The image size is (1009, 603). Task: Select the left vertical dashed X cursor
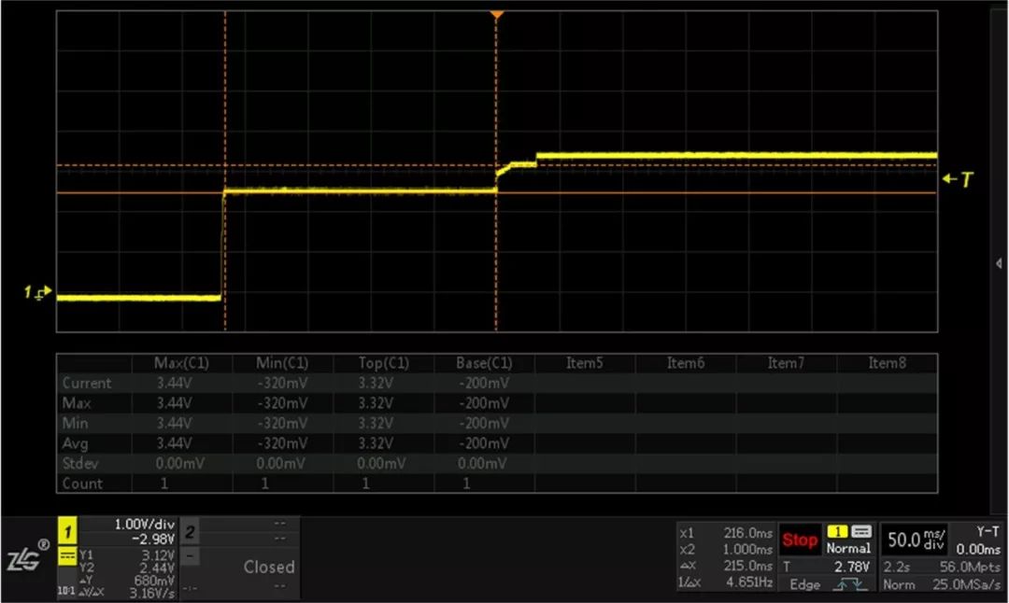(224, 171)
